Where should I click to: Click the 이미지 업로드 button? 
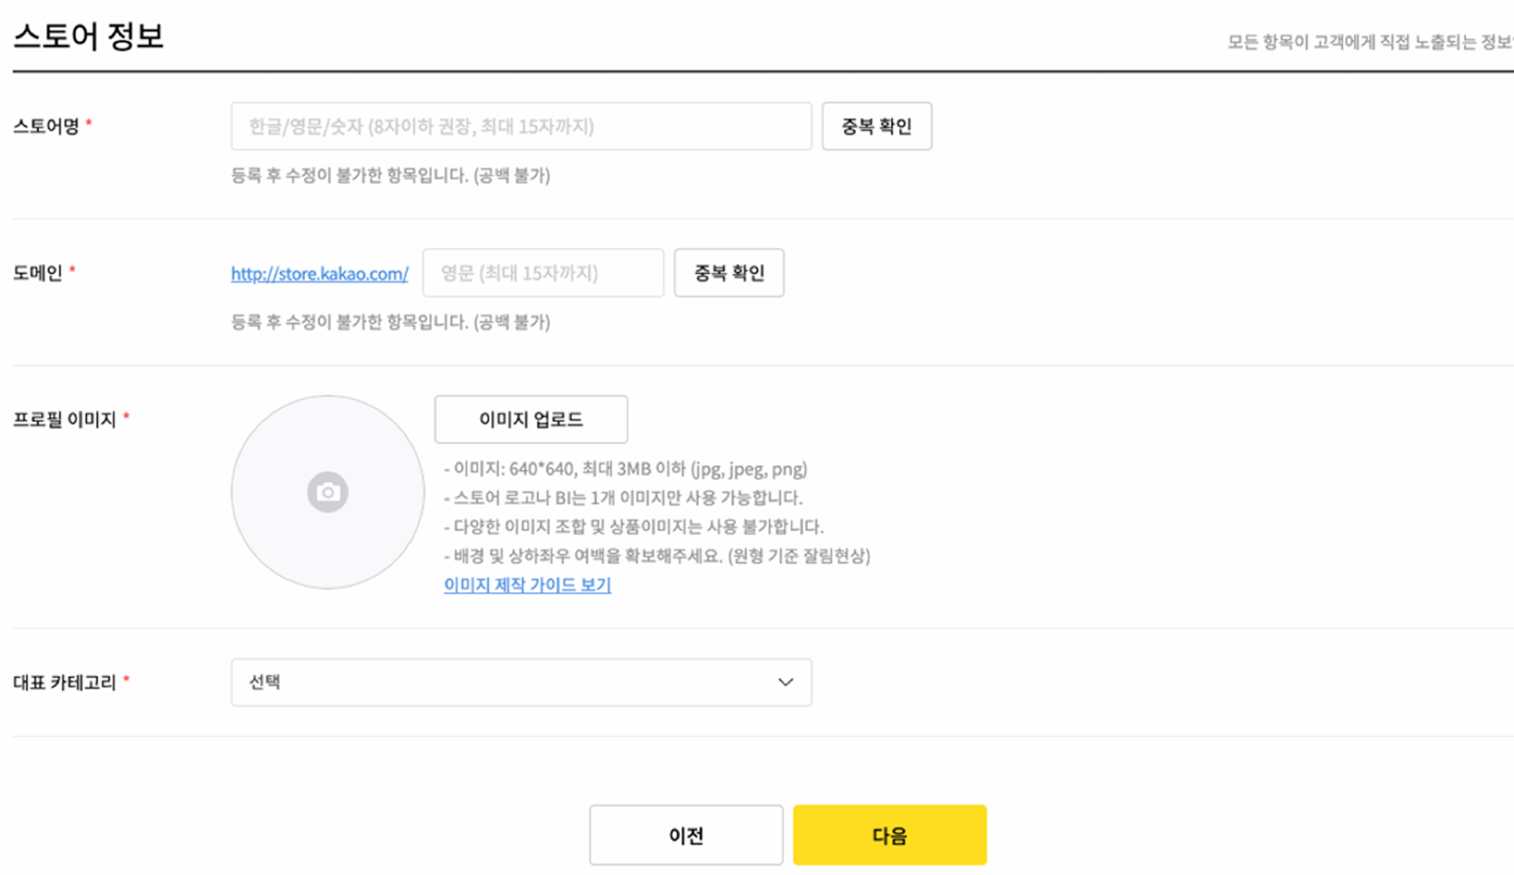(530, 419)
